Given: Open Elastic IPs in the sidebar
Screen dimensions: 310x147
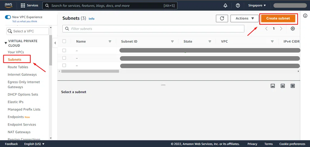Looking at the screenshot, I should click(x=15, y=102).
